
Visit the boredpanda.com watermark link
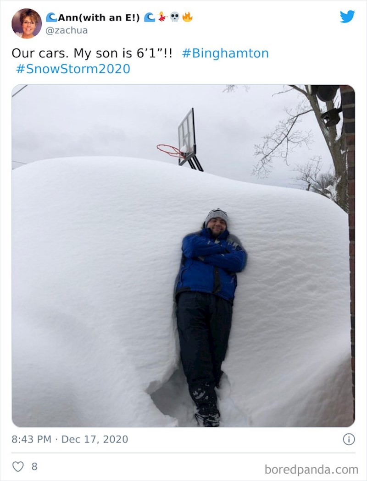[311, 470]
